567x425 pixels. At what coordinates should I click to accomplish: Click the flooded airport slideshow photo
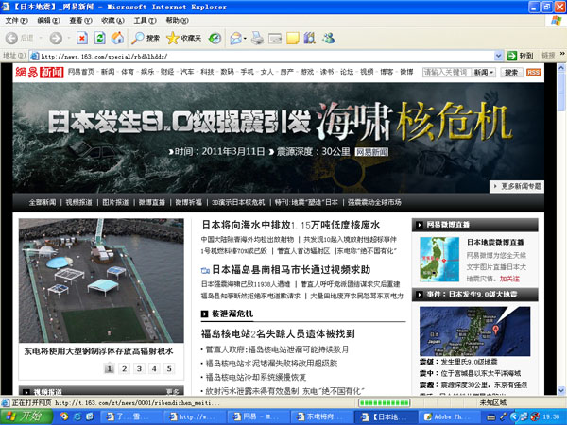tap(101, 280)
